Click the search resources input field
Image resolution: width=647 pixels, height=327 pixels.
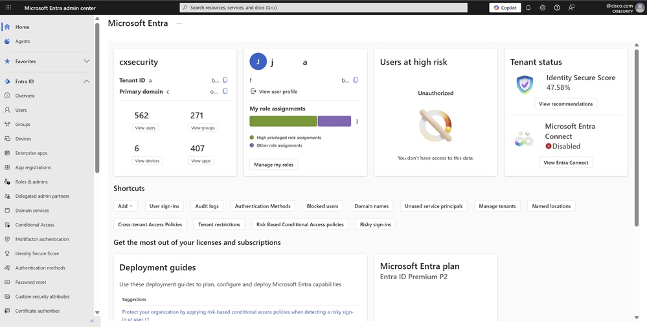324,7
